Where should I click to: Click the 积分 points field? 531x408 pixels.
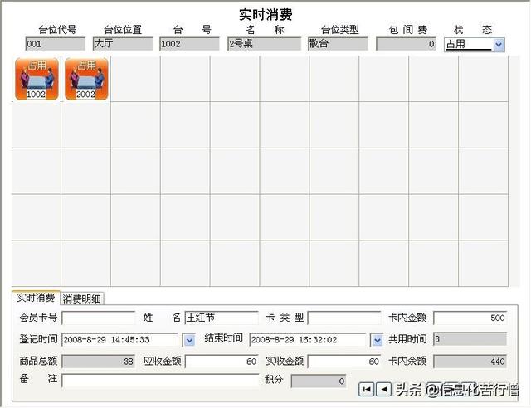click(319, 381)
